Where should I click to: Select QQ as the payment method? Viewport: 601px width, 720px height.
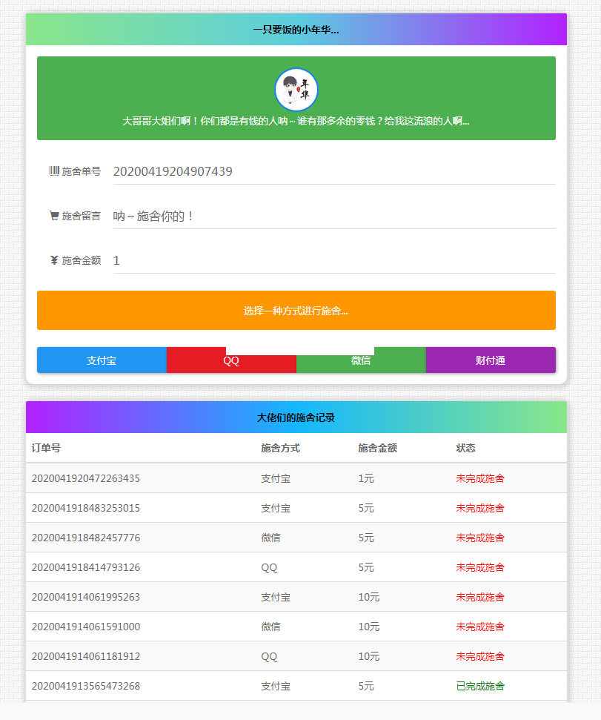click(x=230, y=360)
